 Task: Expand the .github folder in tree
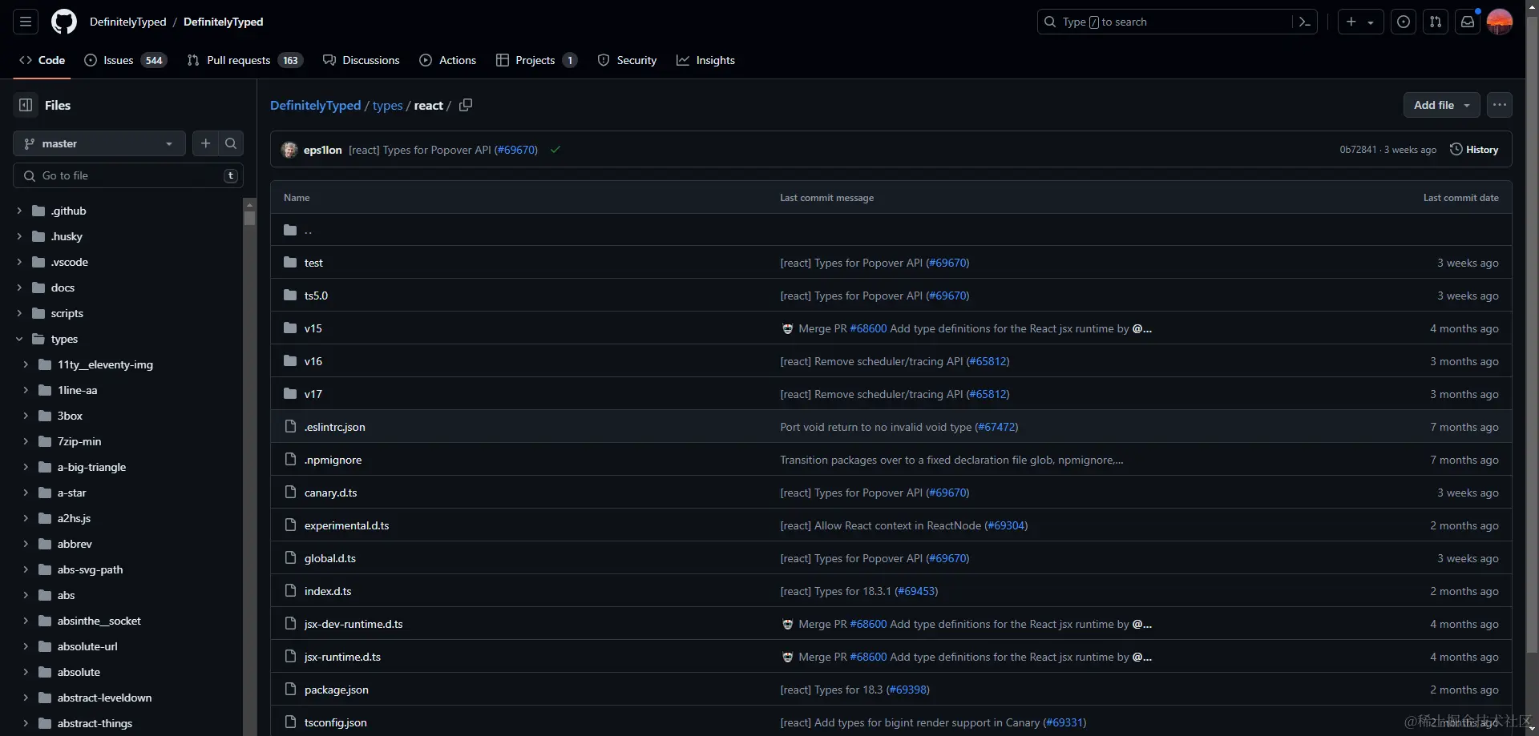(x=19, y=211)
